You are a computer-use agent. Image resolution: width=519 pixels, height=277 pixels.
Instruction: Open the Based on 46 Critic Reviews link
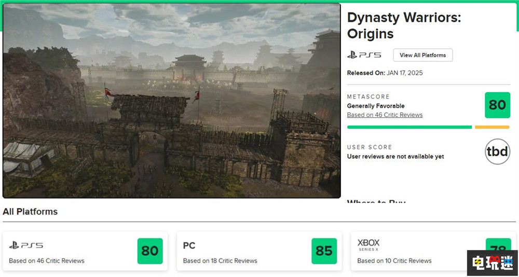tap(385, 115)
